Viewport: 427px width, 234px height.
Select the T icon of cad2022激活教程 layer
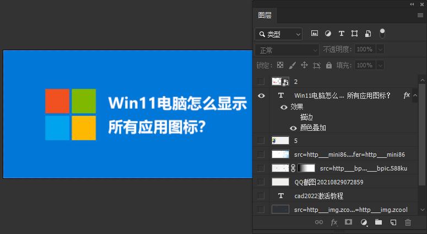point(281,195)
